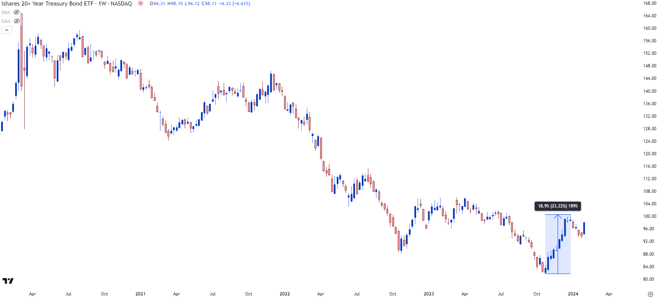Open chart settings gear icon bottom right
Image resolution: width=659 pixels, height=298 pixels.
click(650, 294)
